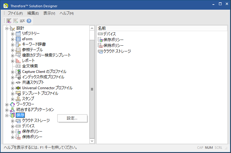Click the 統合するアプリケーション nodes icon
This screenshot has width=231, height=153.
[12, 110]
